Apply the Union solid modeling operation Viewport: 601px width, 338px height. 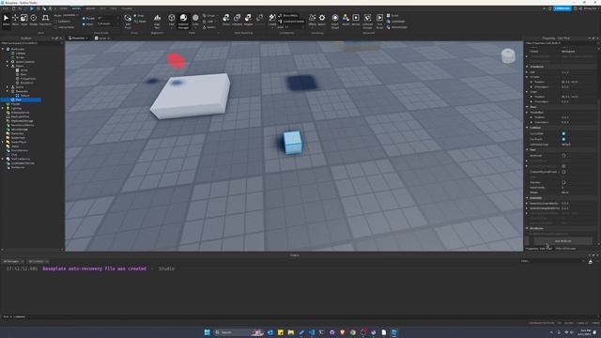tap(226, 20)
